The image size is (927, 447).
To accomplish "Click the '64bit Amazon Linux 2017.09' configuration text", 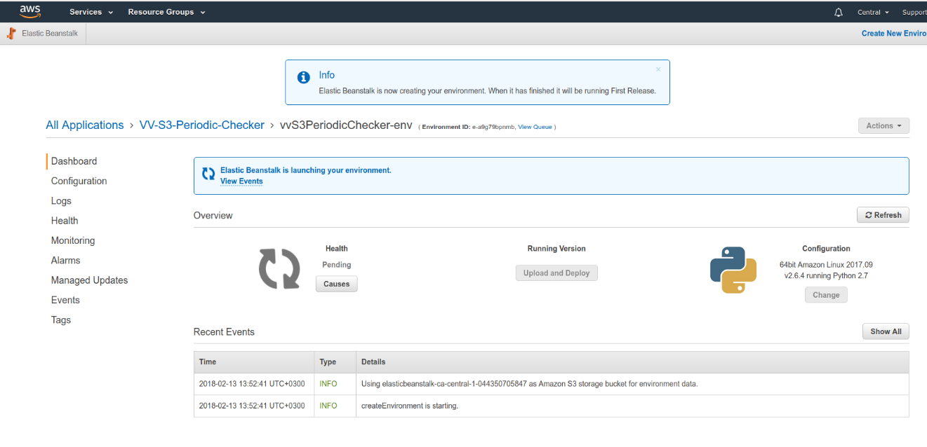I will tap(826, 265).
